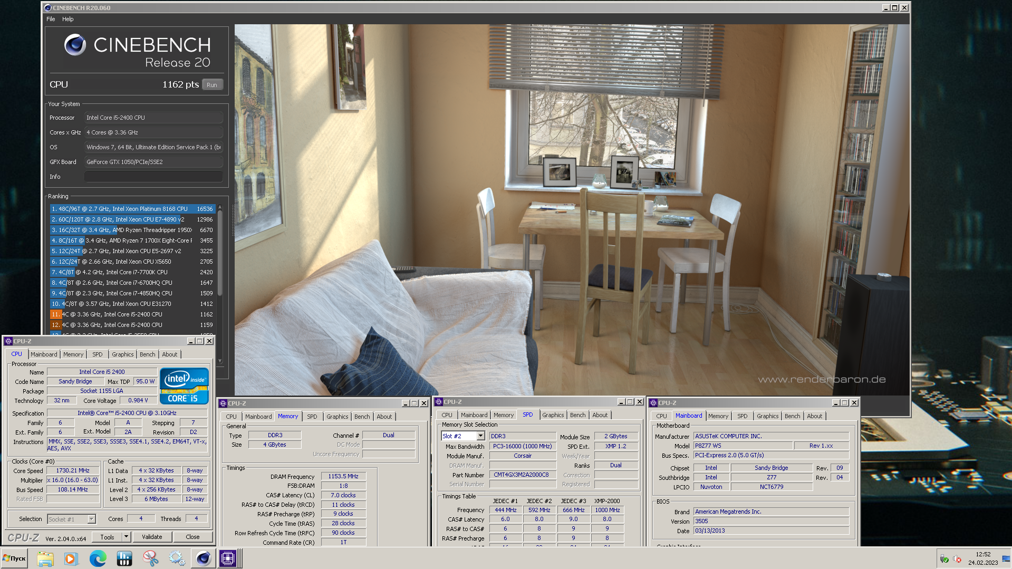The image size is (1012, 569).
Task: Switch to SPD tab in CPU-Z Memory window
Action: coord(312,417)
